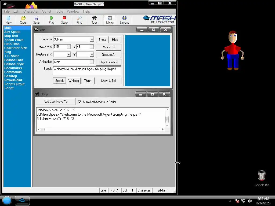Open a script with the Open icon
The image size is (275, 206).
coord(24,20)
